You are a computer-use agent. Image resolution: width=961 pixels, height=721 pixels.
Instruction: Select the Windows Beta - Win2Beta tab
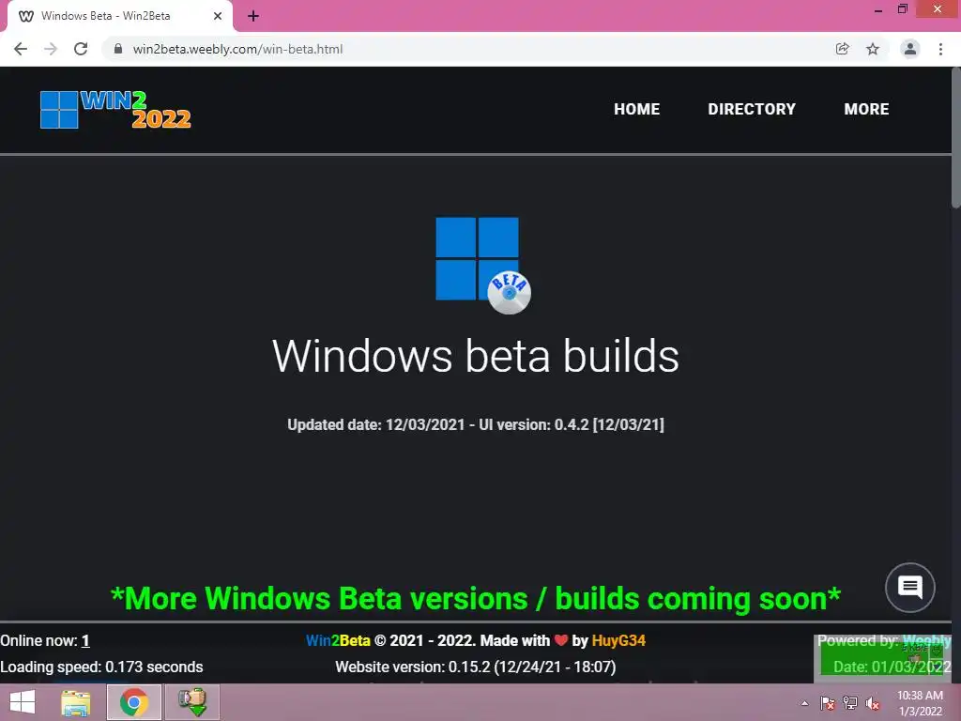click(119, 16)
